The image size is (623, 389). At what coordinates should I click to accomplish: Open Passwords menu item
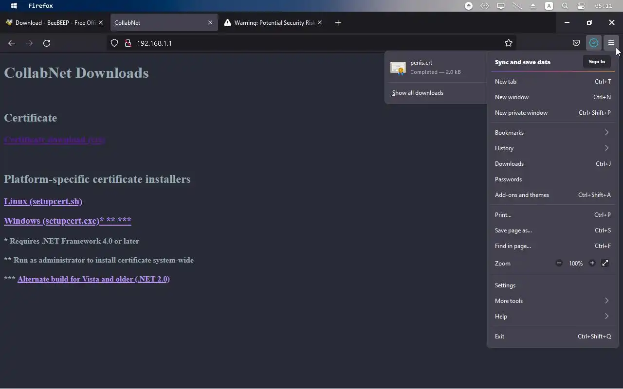(553, 179)
